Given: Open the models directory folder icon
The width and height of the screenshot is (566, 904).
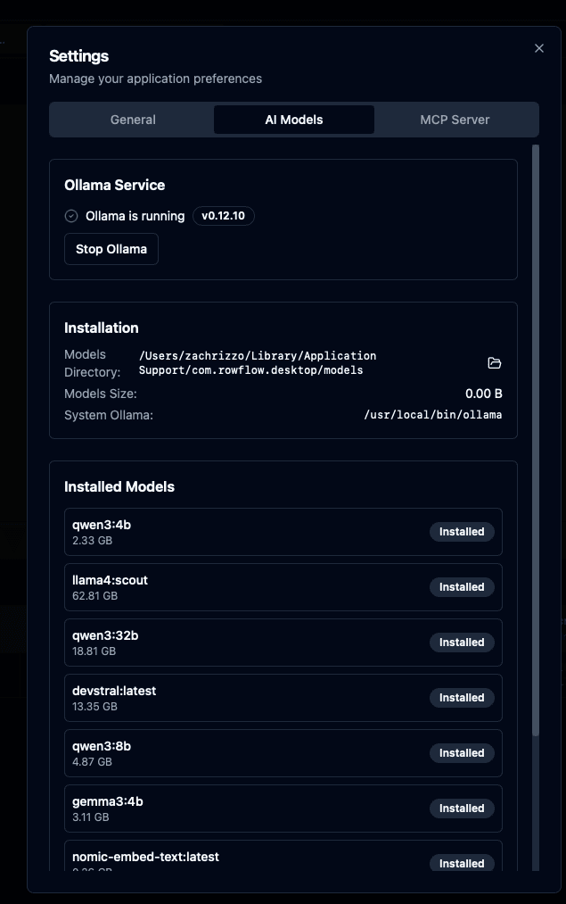Looking at the screenshot, I should (494, 363).
